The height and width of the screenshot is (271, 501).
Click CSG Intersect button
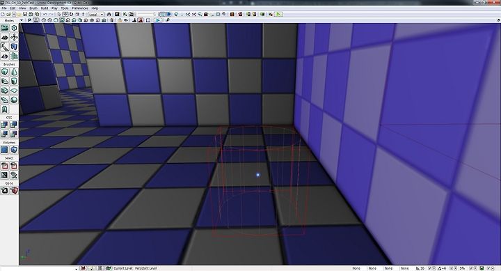coord(4,134)
